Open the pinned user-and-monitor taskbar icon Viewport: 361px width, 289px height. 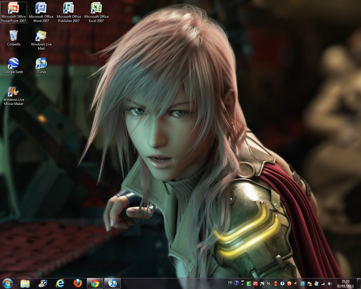click(x=43, y=283)
